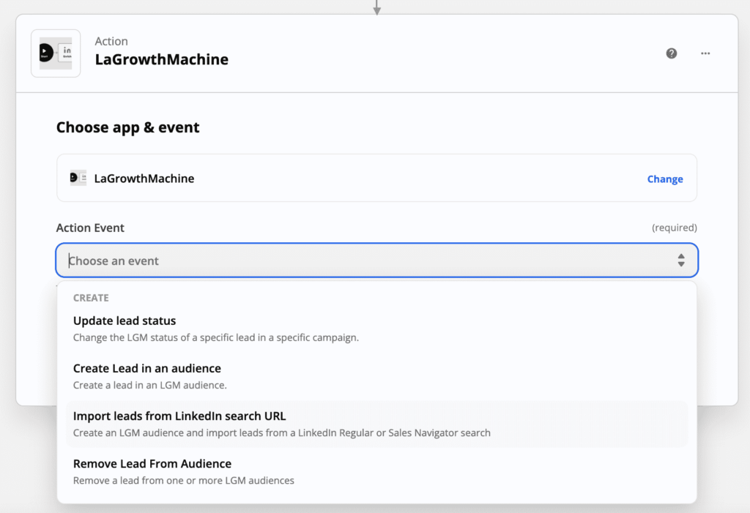This screenshot has width=750, height=513.
Task: Choose 'Create Lead in an audience' option
Action: tap(146, 368)
